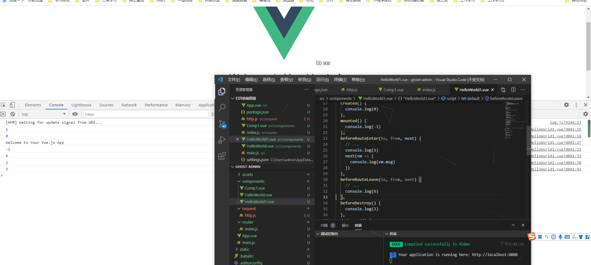Collapse the terminal section header
Image resolution: width=591 pixels, height=265 pixels.
point(457,234)
